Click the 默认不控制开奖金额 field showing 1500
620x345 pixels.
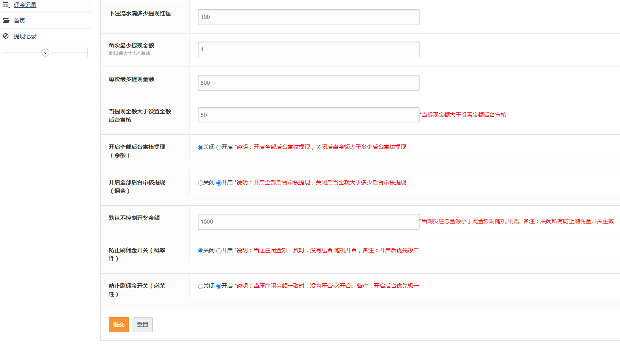coord(308,222)
